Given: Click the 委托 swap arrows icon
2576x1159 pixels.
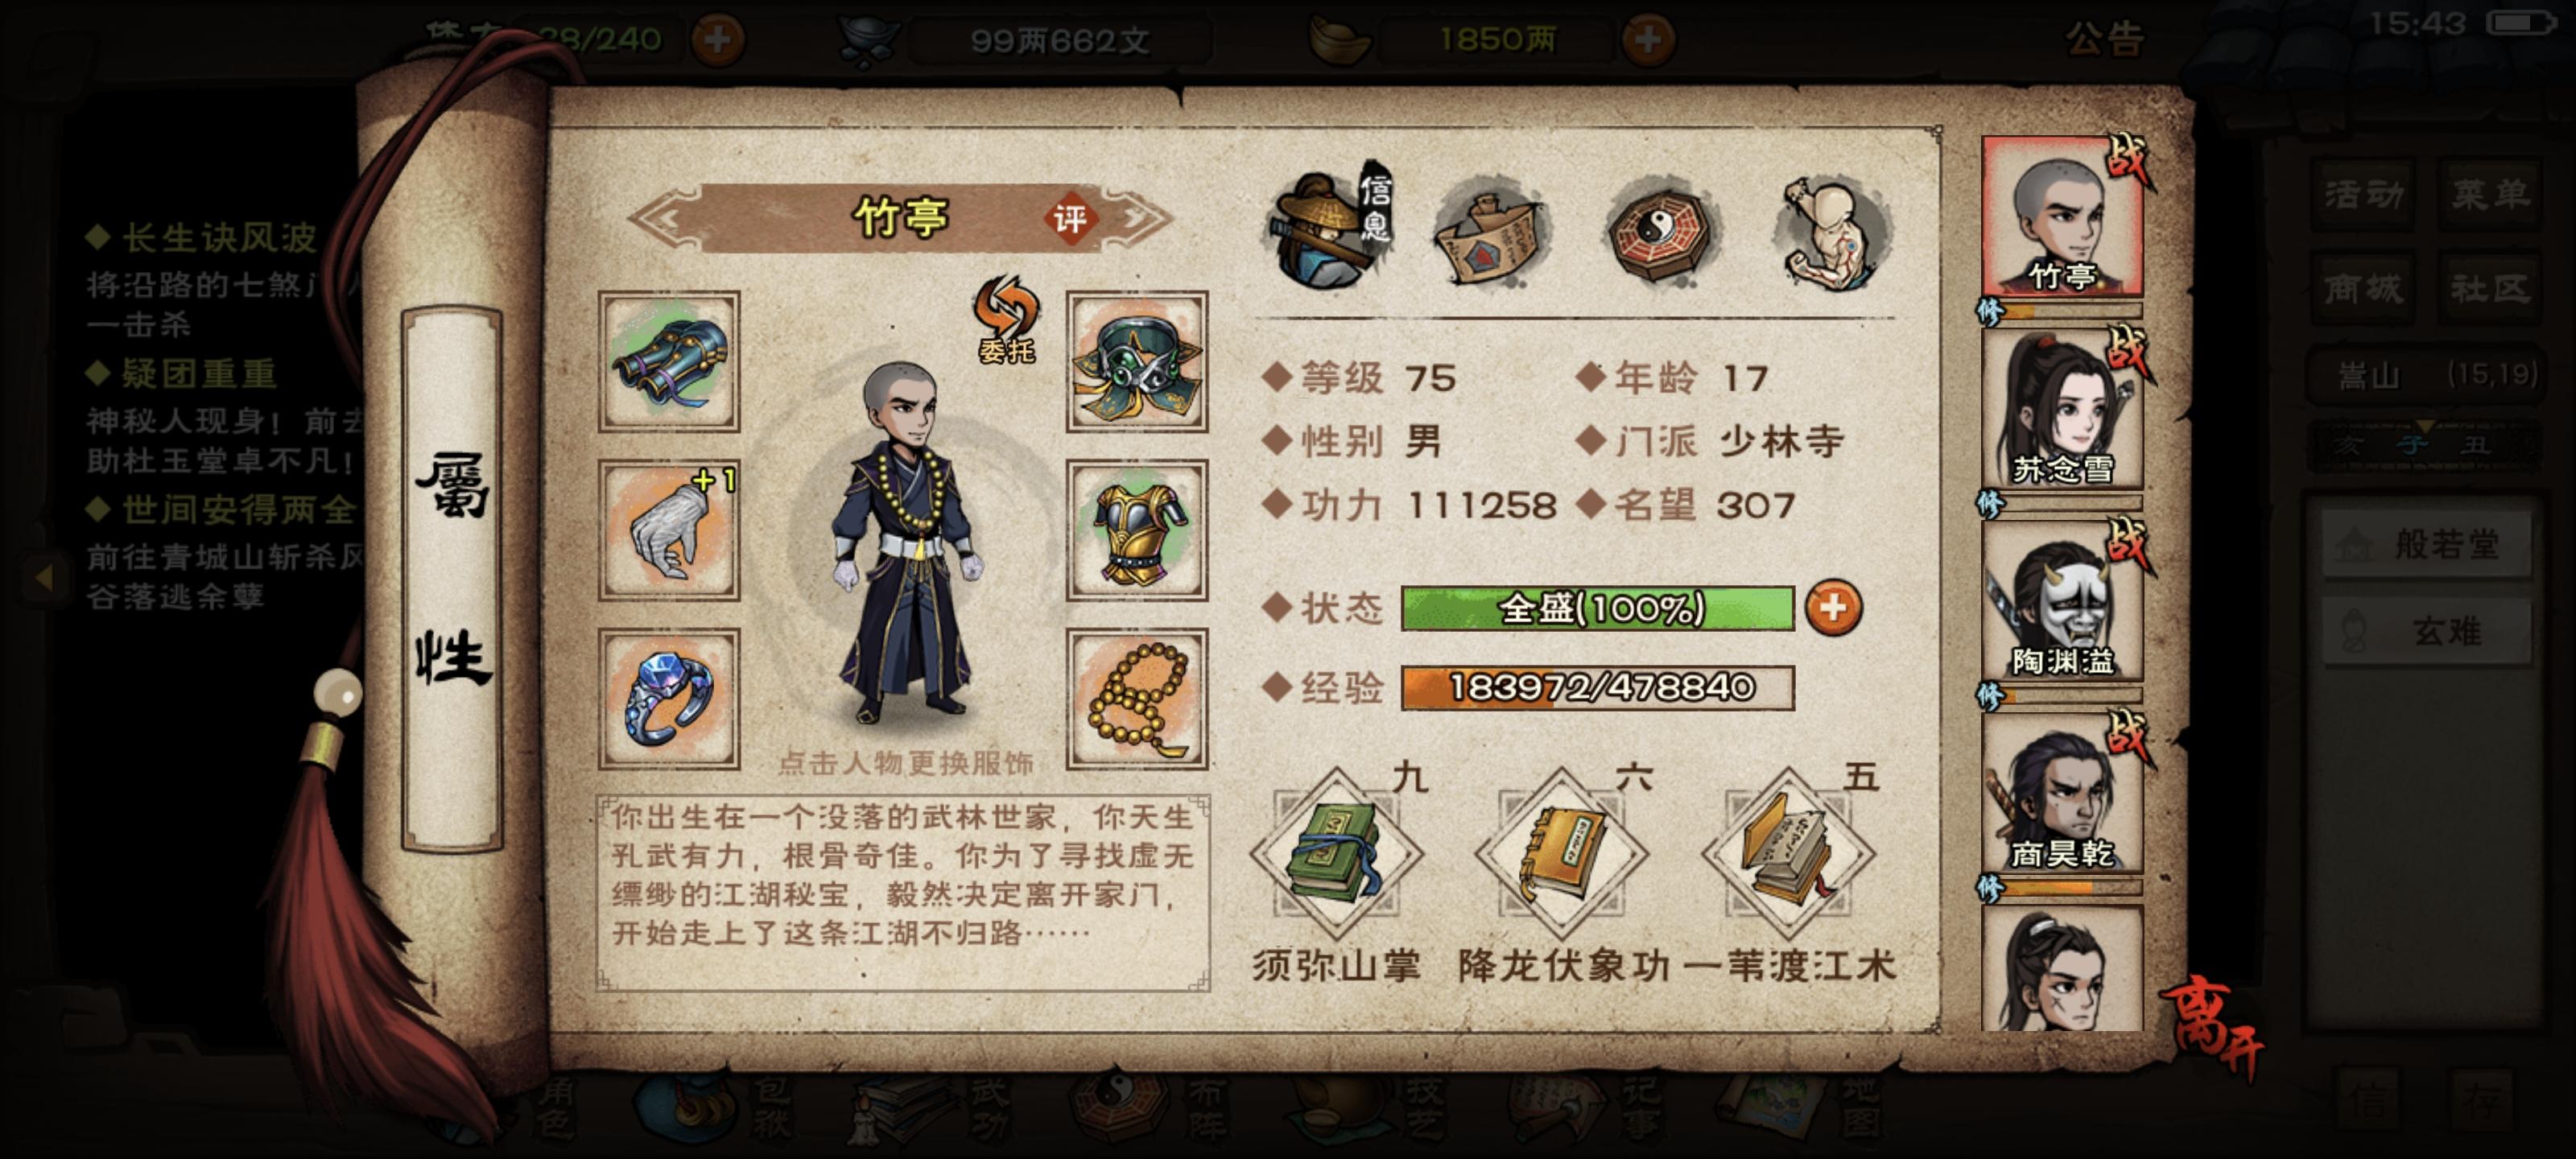Looking at the screenshot, I should (1007, 319).
